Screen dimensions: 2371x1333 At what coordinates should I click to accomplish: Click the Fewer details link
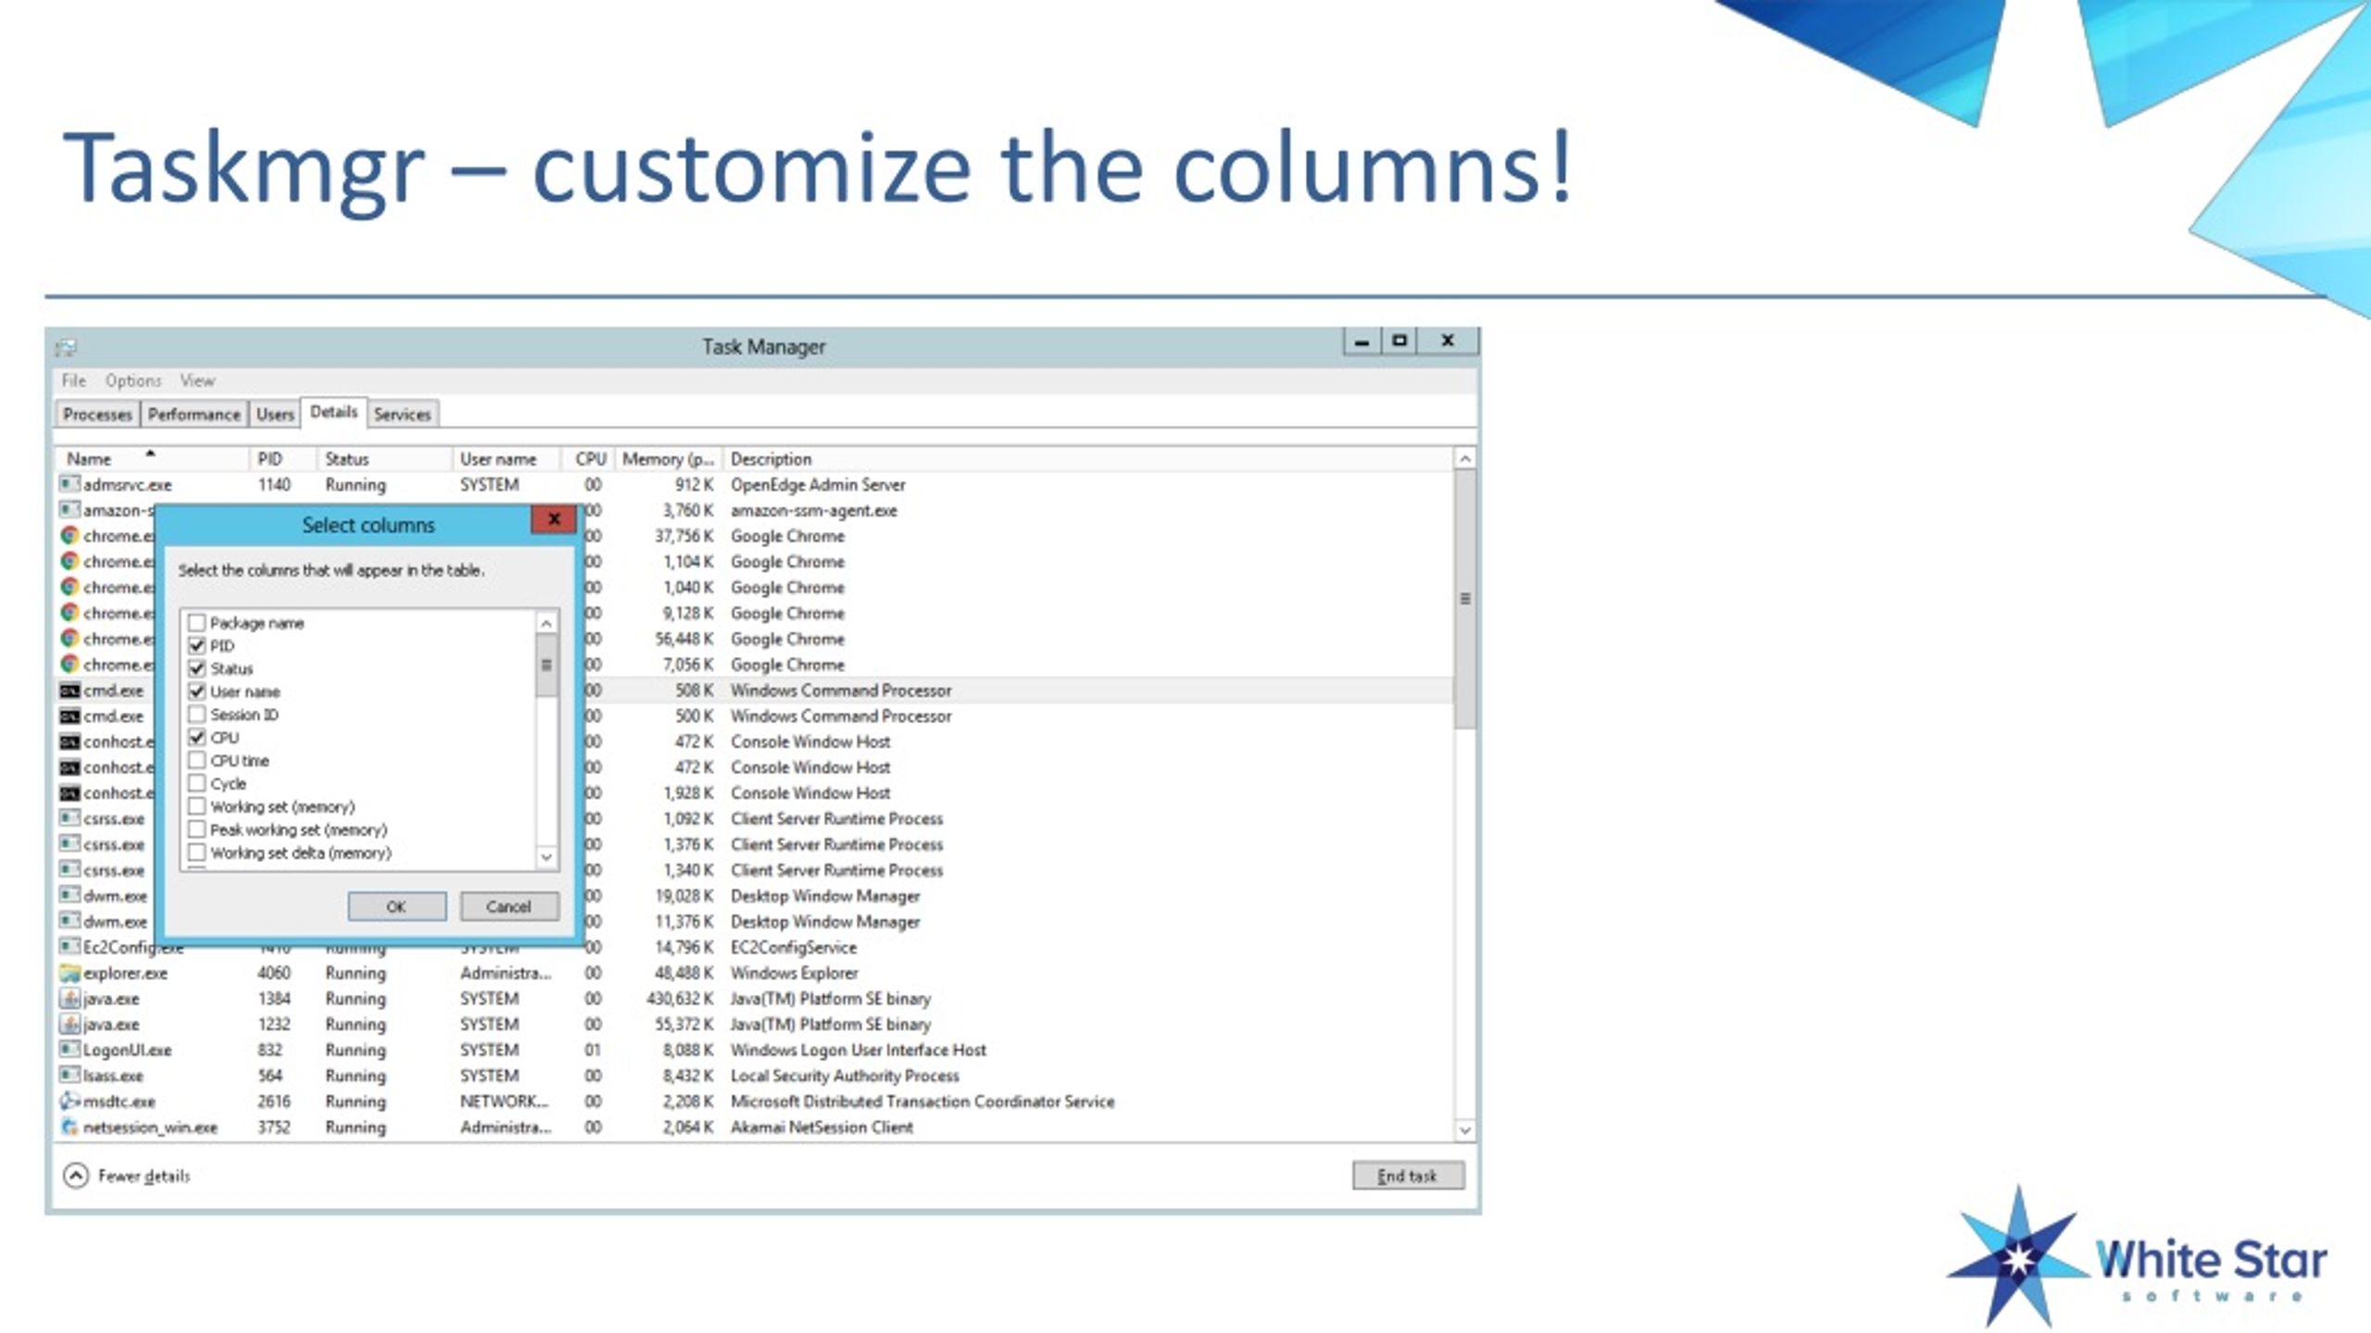click(x=144, y=1176)
